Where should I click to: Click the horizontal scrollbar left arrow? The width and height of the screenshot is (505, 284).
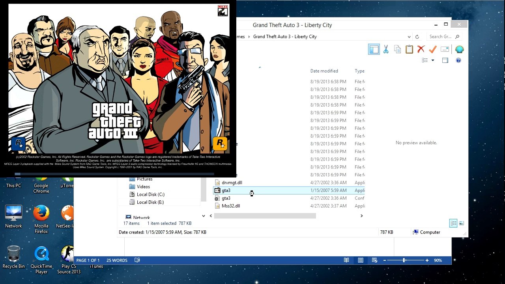(211, 216)
